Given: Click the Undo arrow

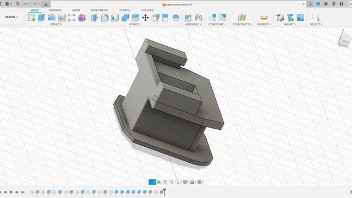Looking at the screenshot, I should tap(26, 4).
